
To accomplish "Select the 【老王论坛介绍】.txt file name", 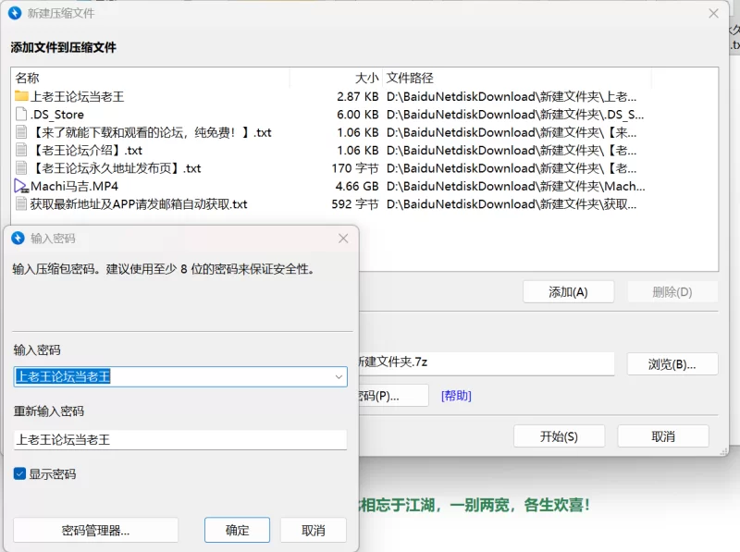I will pos(86,151).
